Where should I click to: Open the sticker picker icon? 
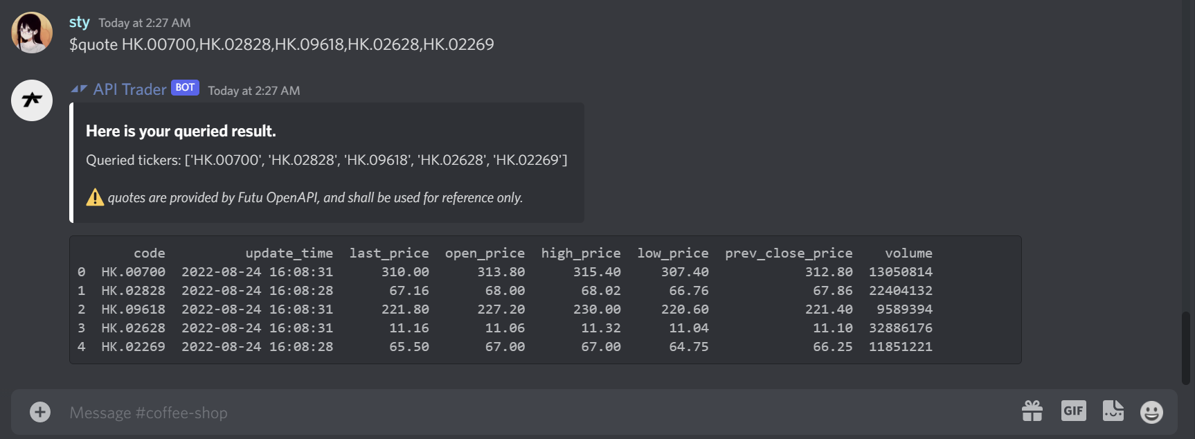point(1113,411)
